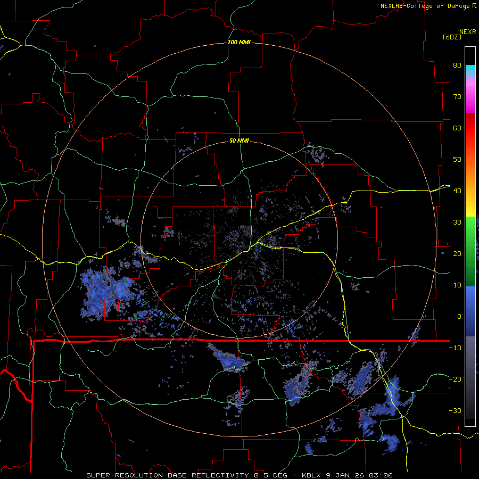Click the 60 value on the dBZ scale
This screenshot has width=479, height=479.
point(457,128)
